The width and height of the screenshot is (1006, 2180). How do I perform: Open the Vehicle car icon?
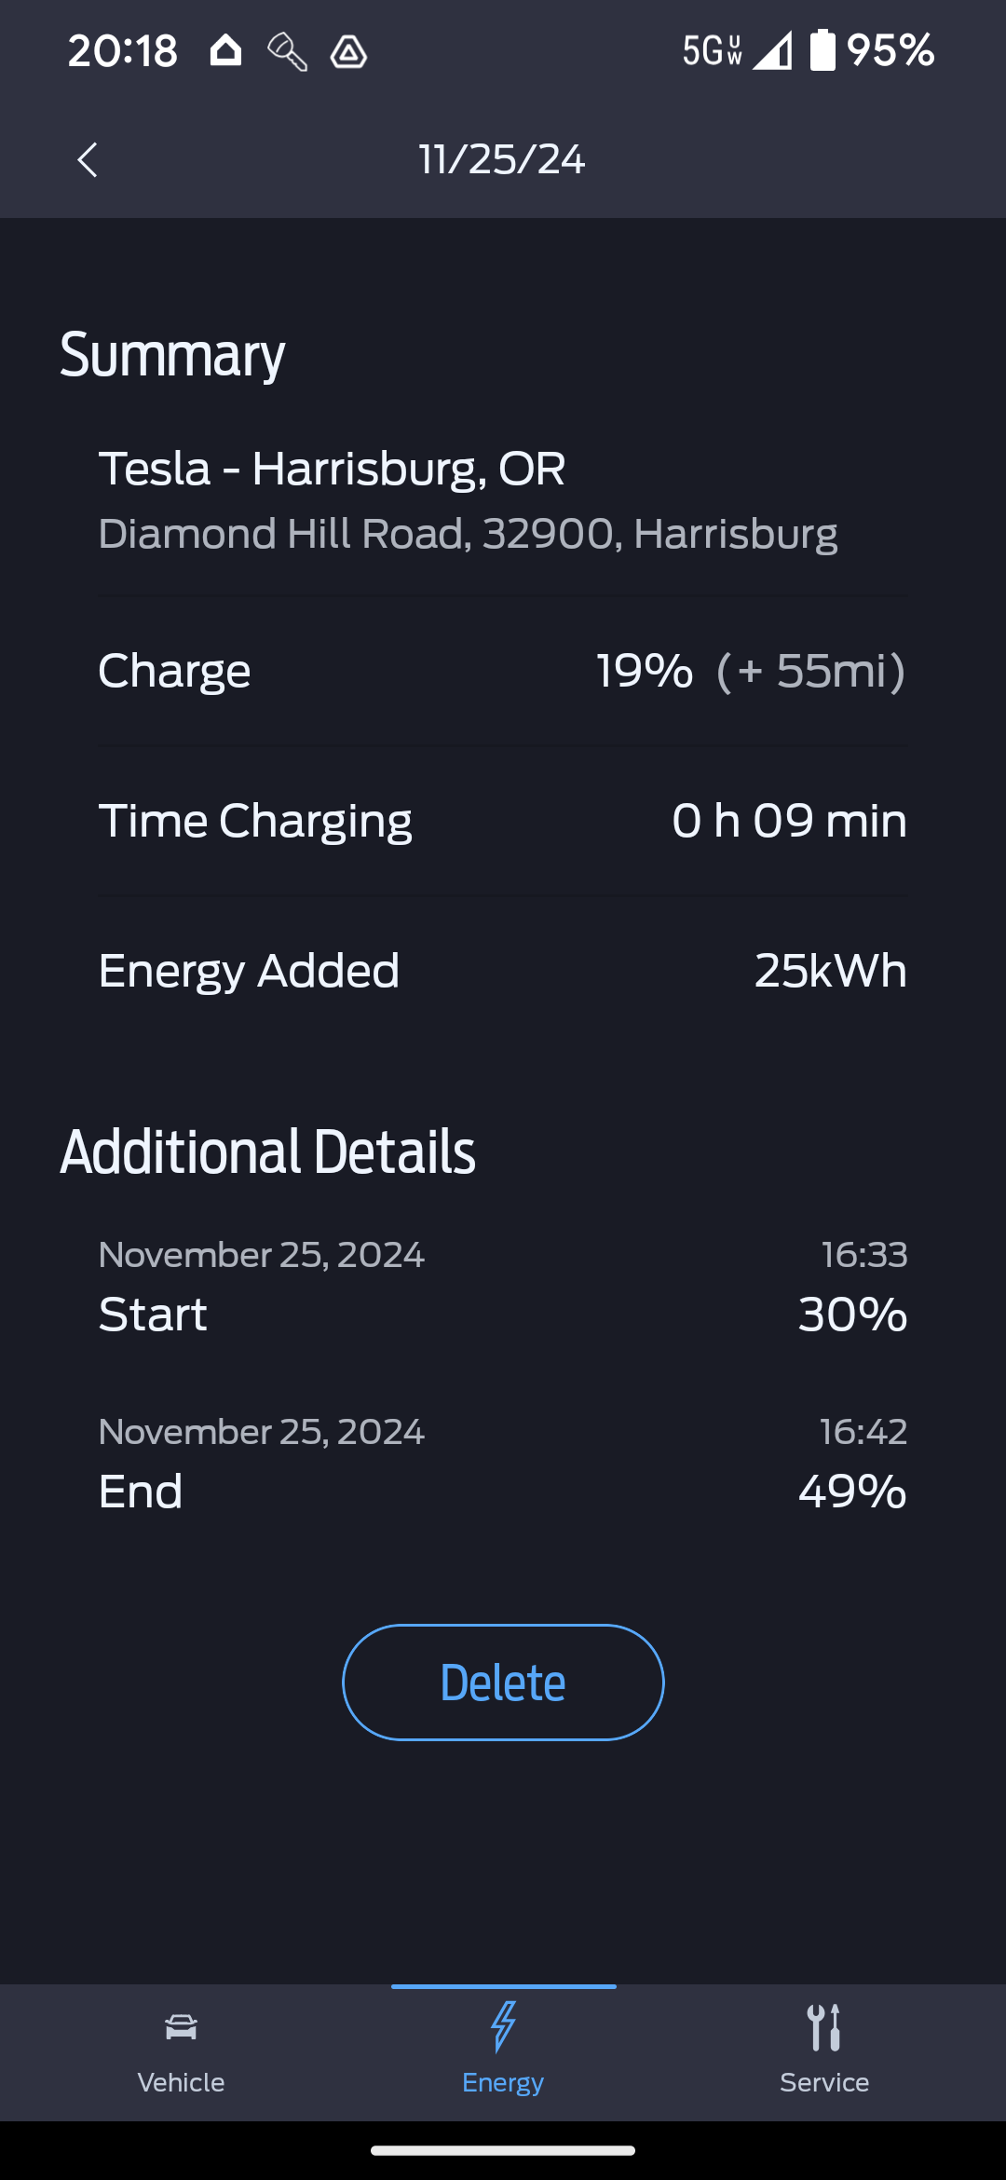pyautogui.click(x=181, y=2026)
